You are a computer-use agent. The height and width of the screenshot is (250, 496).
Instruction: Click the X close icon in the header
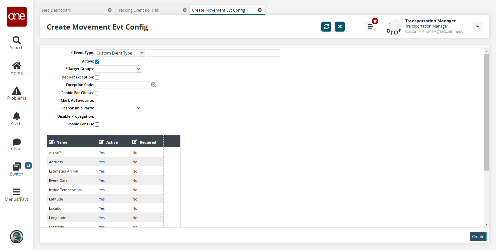click(x=340, y=27)
